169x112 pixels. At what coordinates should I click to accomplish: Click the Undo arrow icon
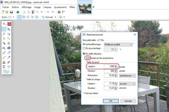click(48, 12)
